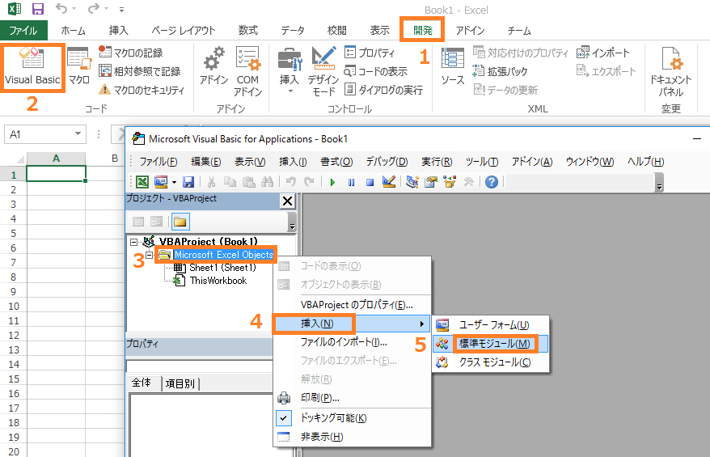This screenshot has width=710, height=457.
Task: Open the XML ソース pane
Action: pyautogui.click(x=452, y=66)
